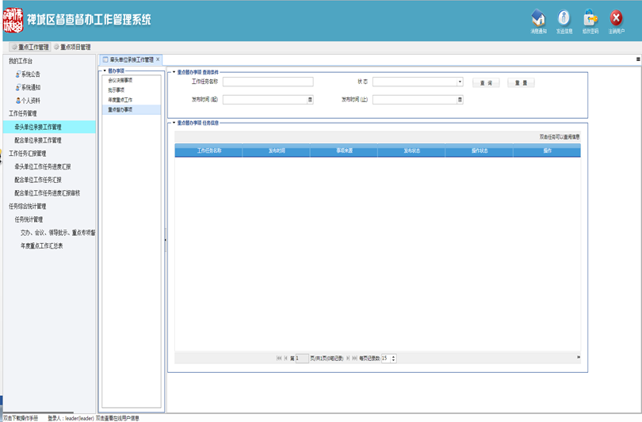Collapse the 任务信息 section
This screenshot has height=422, width=642.
pyautogui.click(x=174, y=123)
